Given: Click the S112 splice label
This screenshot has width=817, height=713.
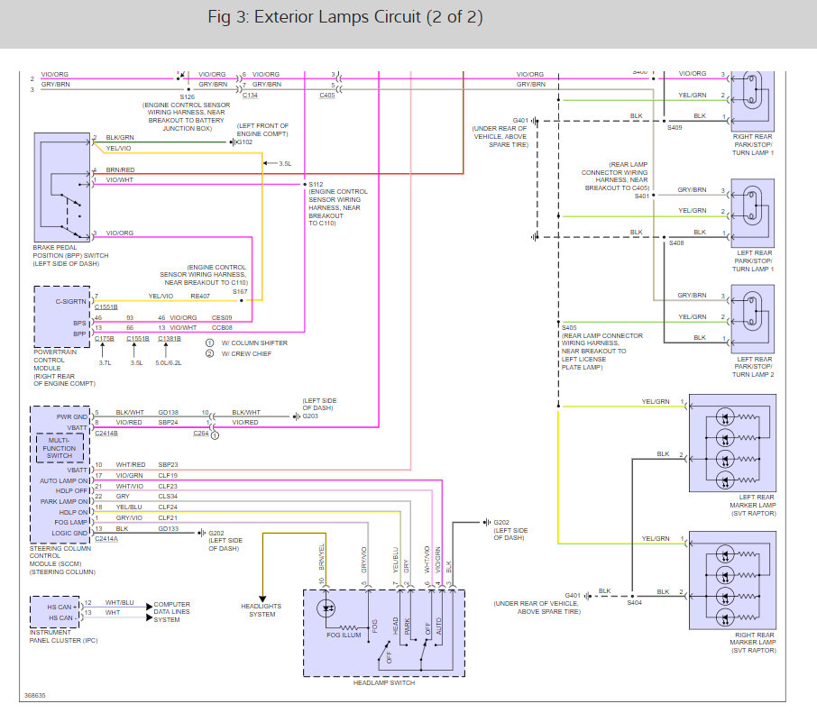Looking at the screenshot, I should pyautogui.click(x=316, y=185).
